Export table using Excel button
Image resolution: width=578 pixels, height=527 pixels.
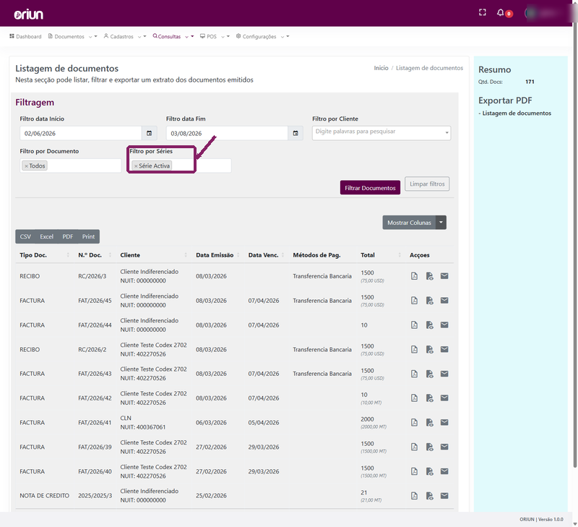click(x=46, y=237)
